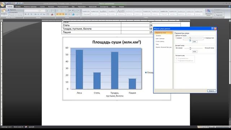Viewport: 231px width, 130px height.
Task: Switch to the Вставка ribbon tab
Action: [x=18, y=6]
